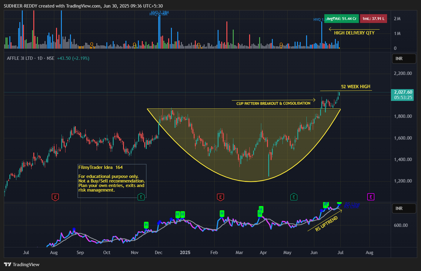
Task: Click the 600.00 RS pane axis label
Action: click(x=401, y=225)
